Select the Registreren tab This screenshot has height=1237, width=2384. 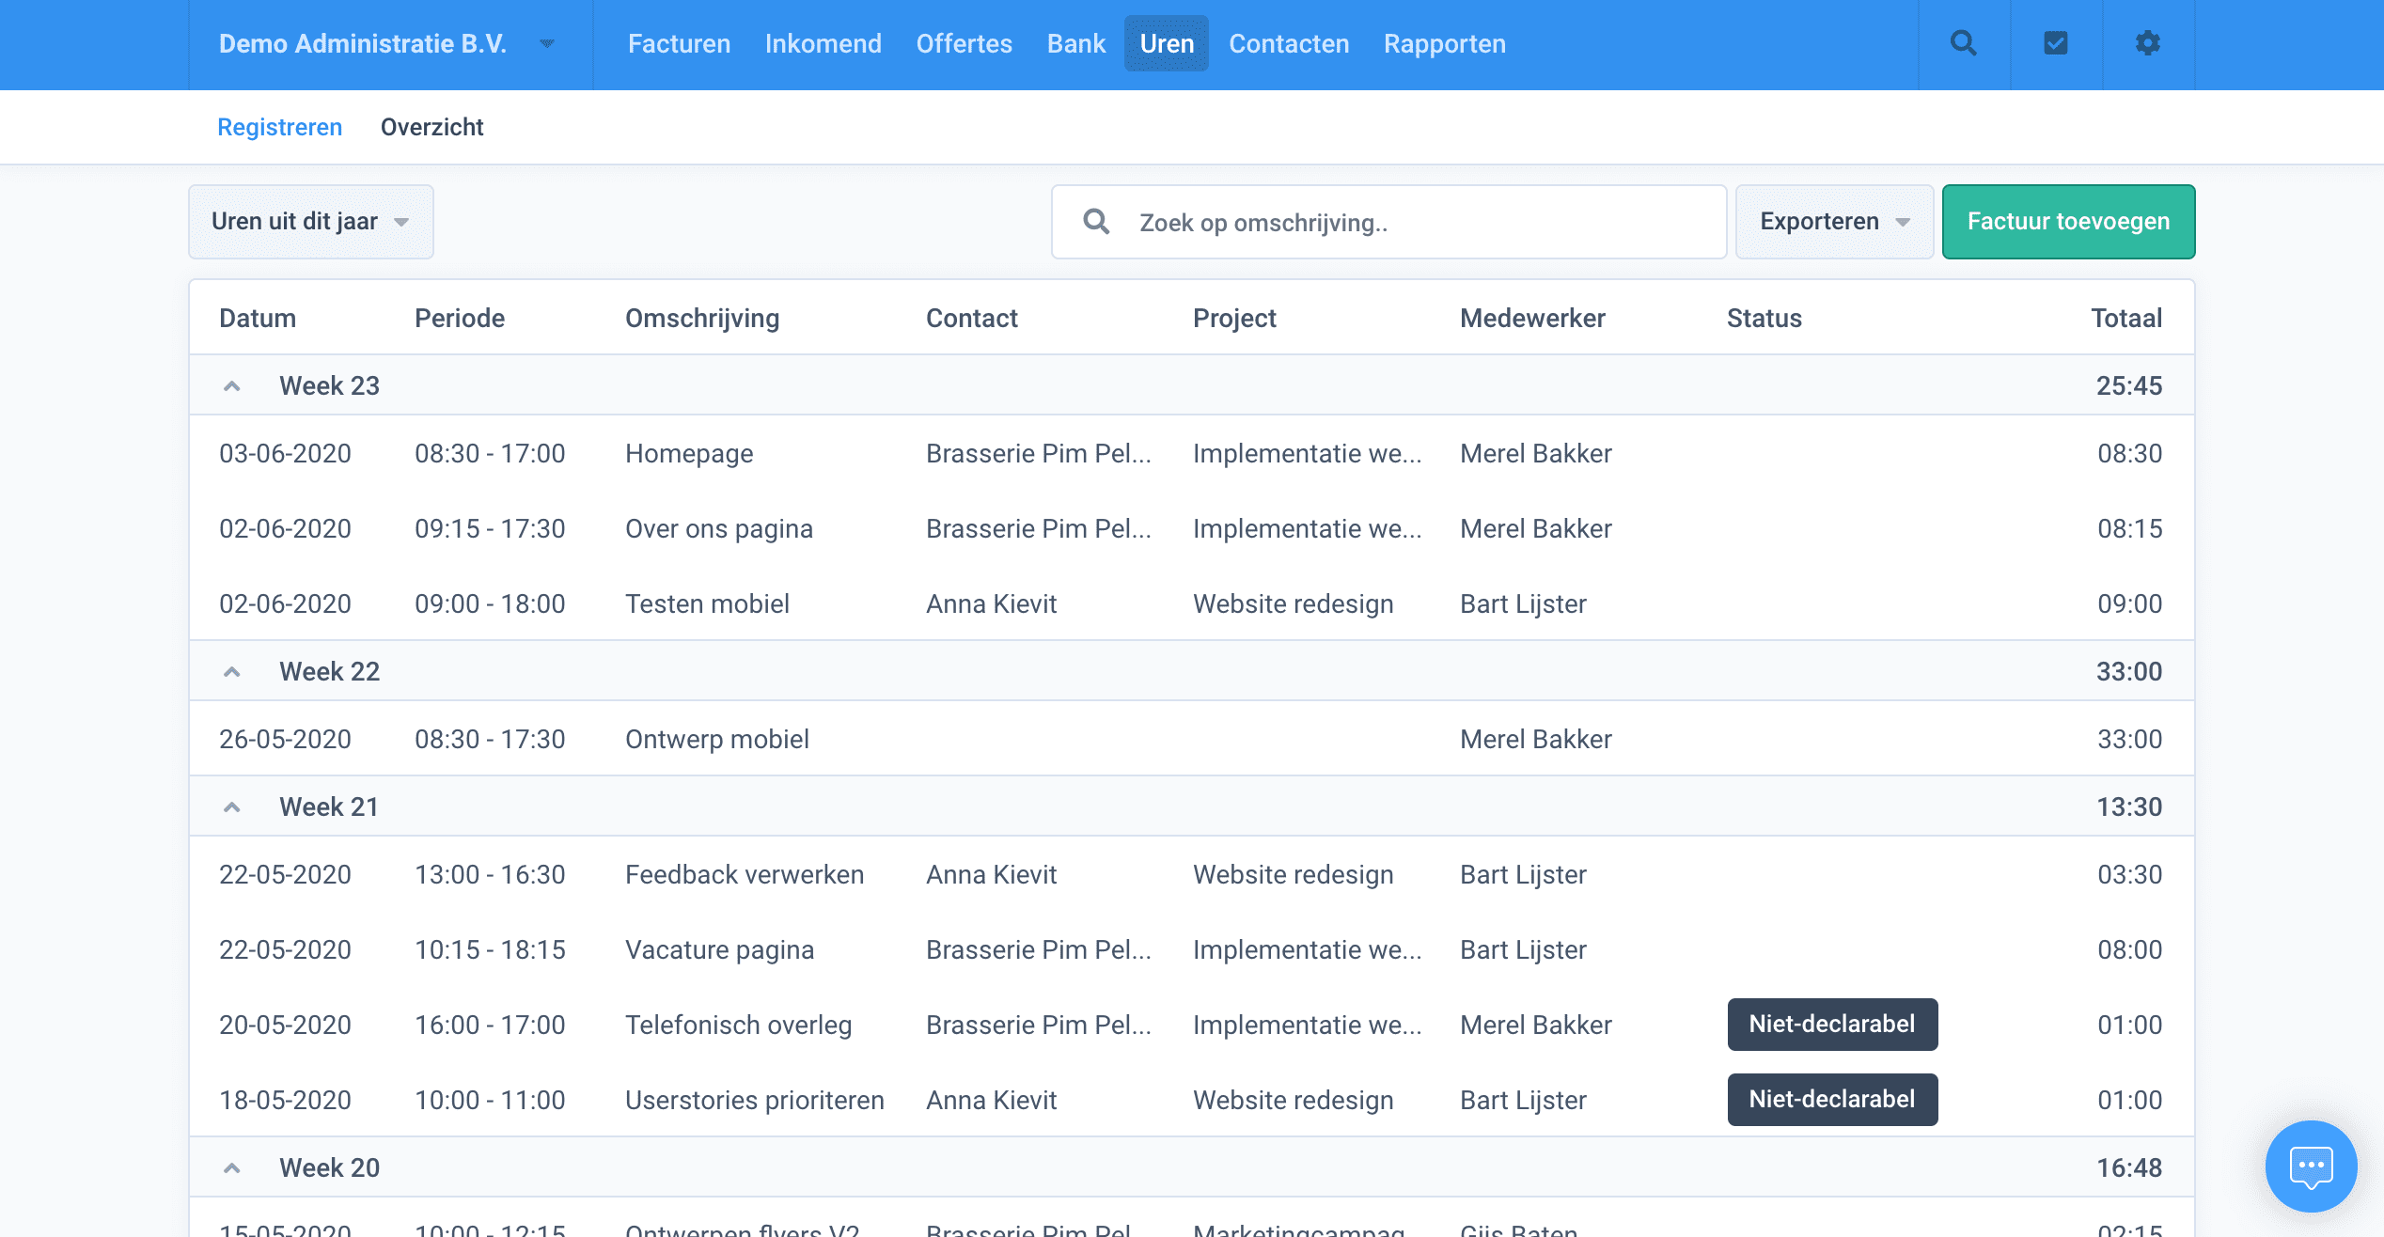click(x=279, y=127)
